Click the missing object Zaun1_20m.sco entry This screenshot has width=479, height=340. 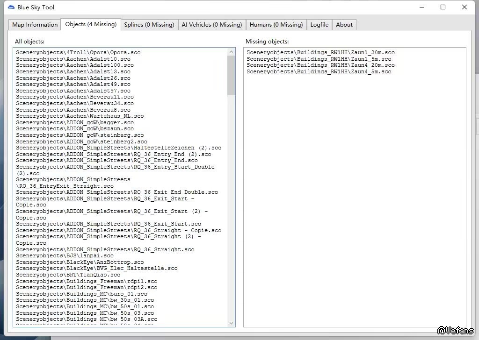320,53
